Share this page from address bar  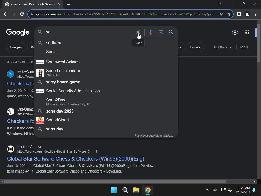click(x=221, y=14)
